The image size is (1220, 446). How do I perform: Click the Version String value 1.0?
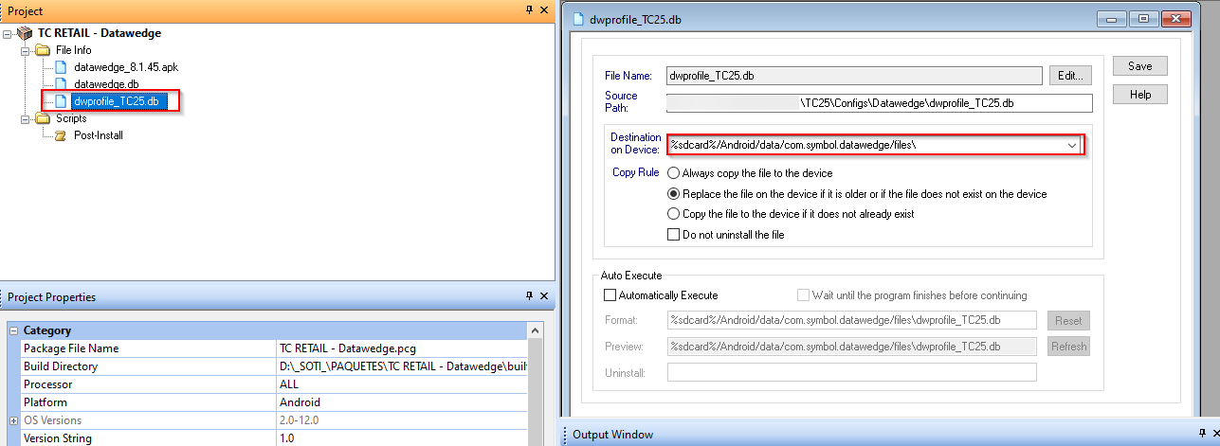click(x=285, y=438)
